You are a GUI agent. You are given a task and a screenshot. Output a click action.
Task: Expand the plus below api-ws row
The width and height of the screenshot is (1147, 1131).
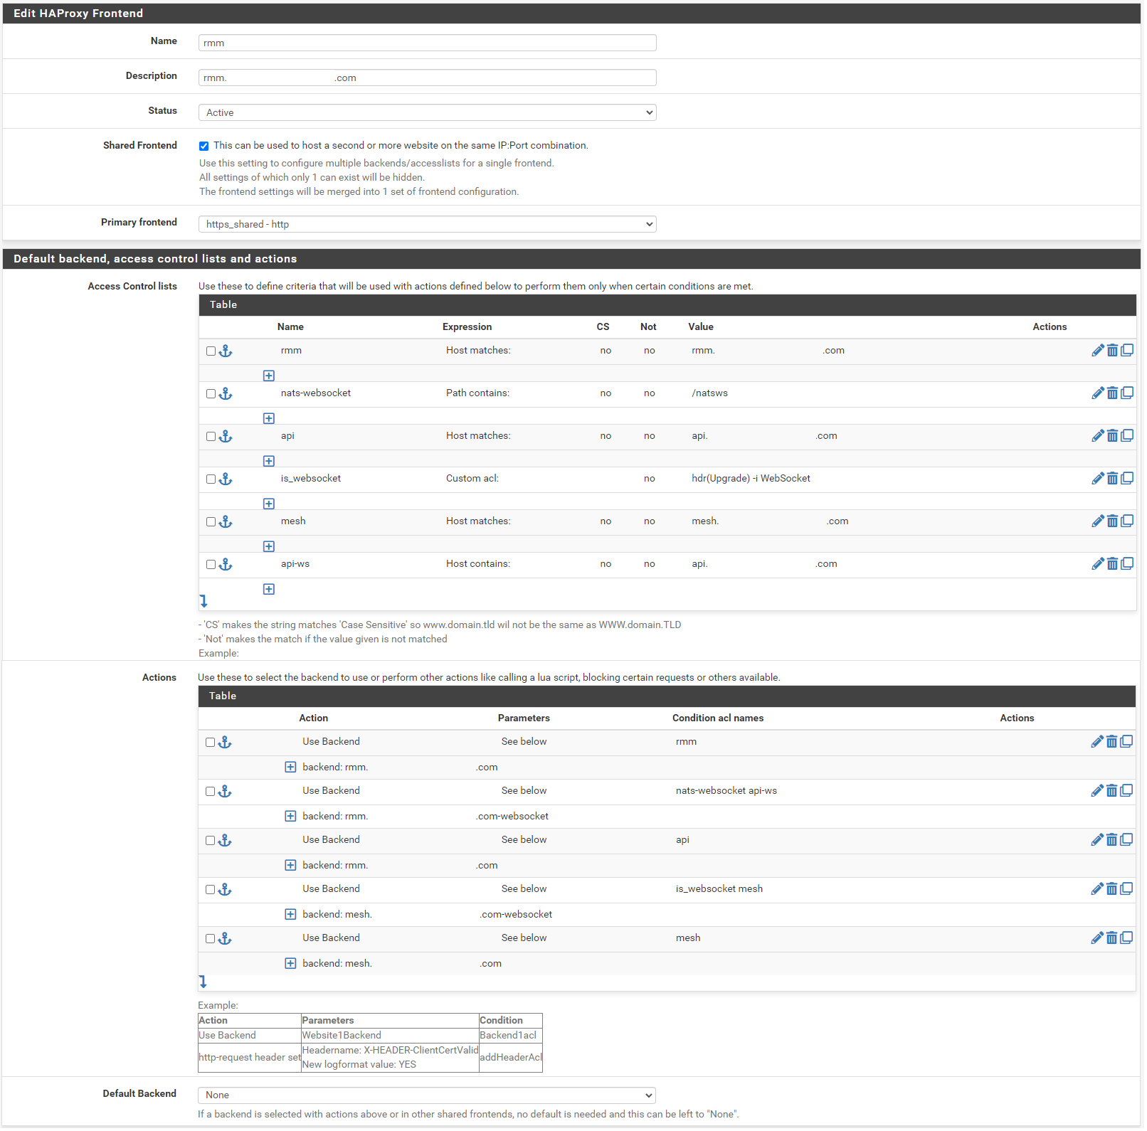(x=269, y=589)
